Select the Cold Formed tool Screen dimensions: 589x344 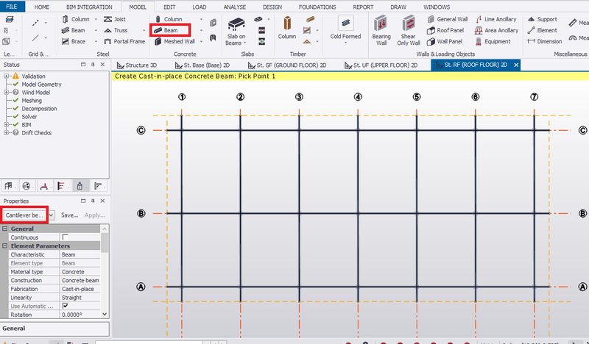coord(345,28)
